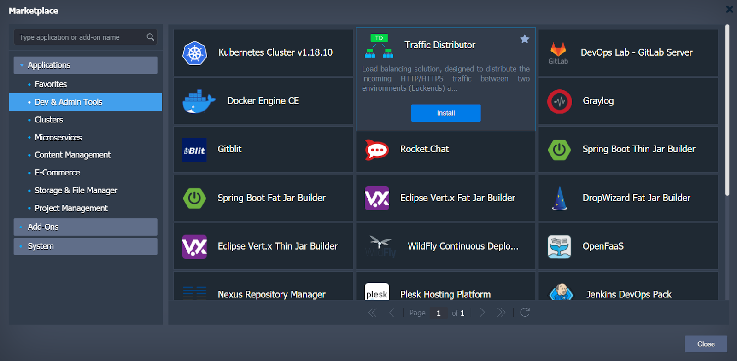Click the Graylog red circle icon
The height and width of the screenshot is (361, 737).
click(x=559, y=101)
